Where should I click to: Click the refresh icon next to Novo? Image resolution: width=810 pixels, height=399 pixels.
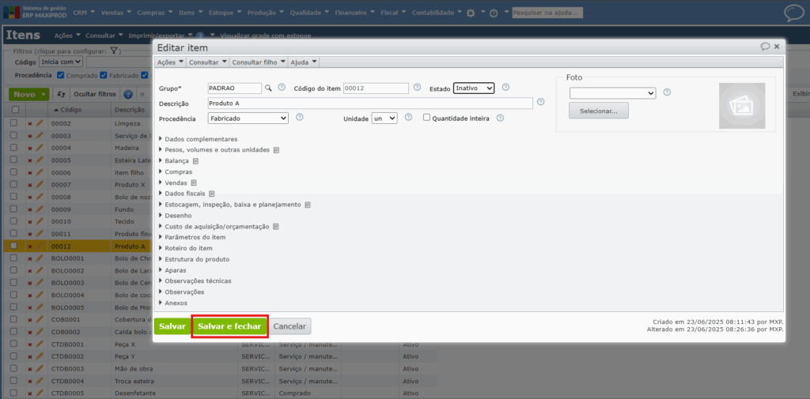tap(60, 95)
